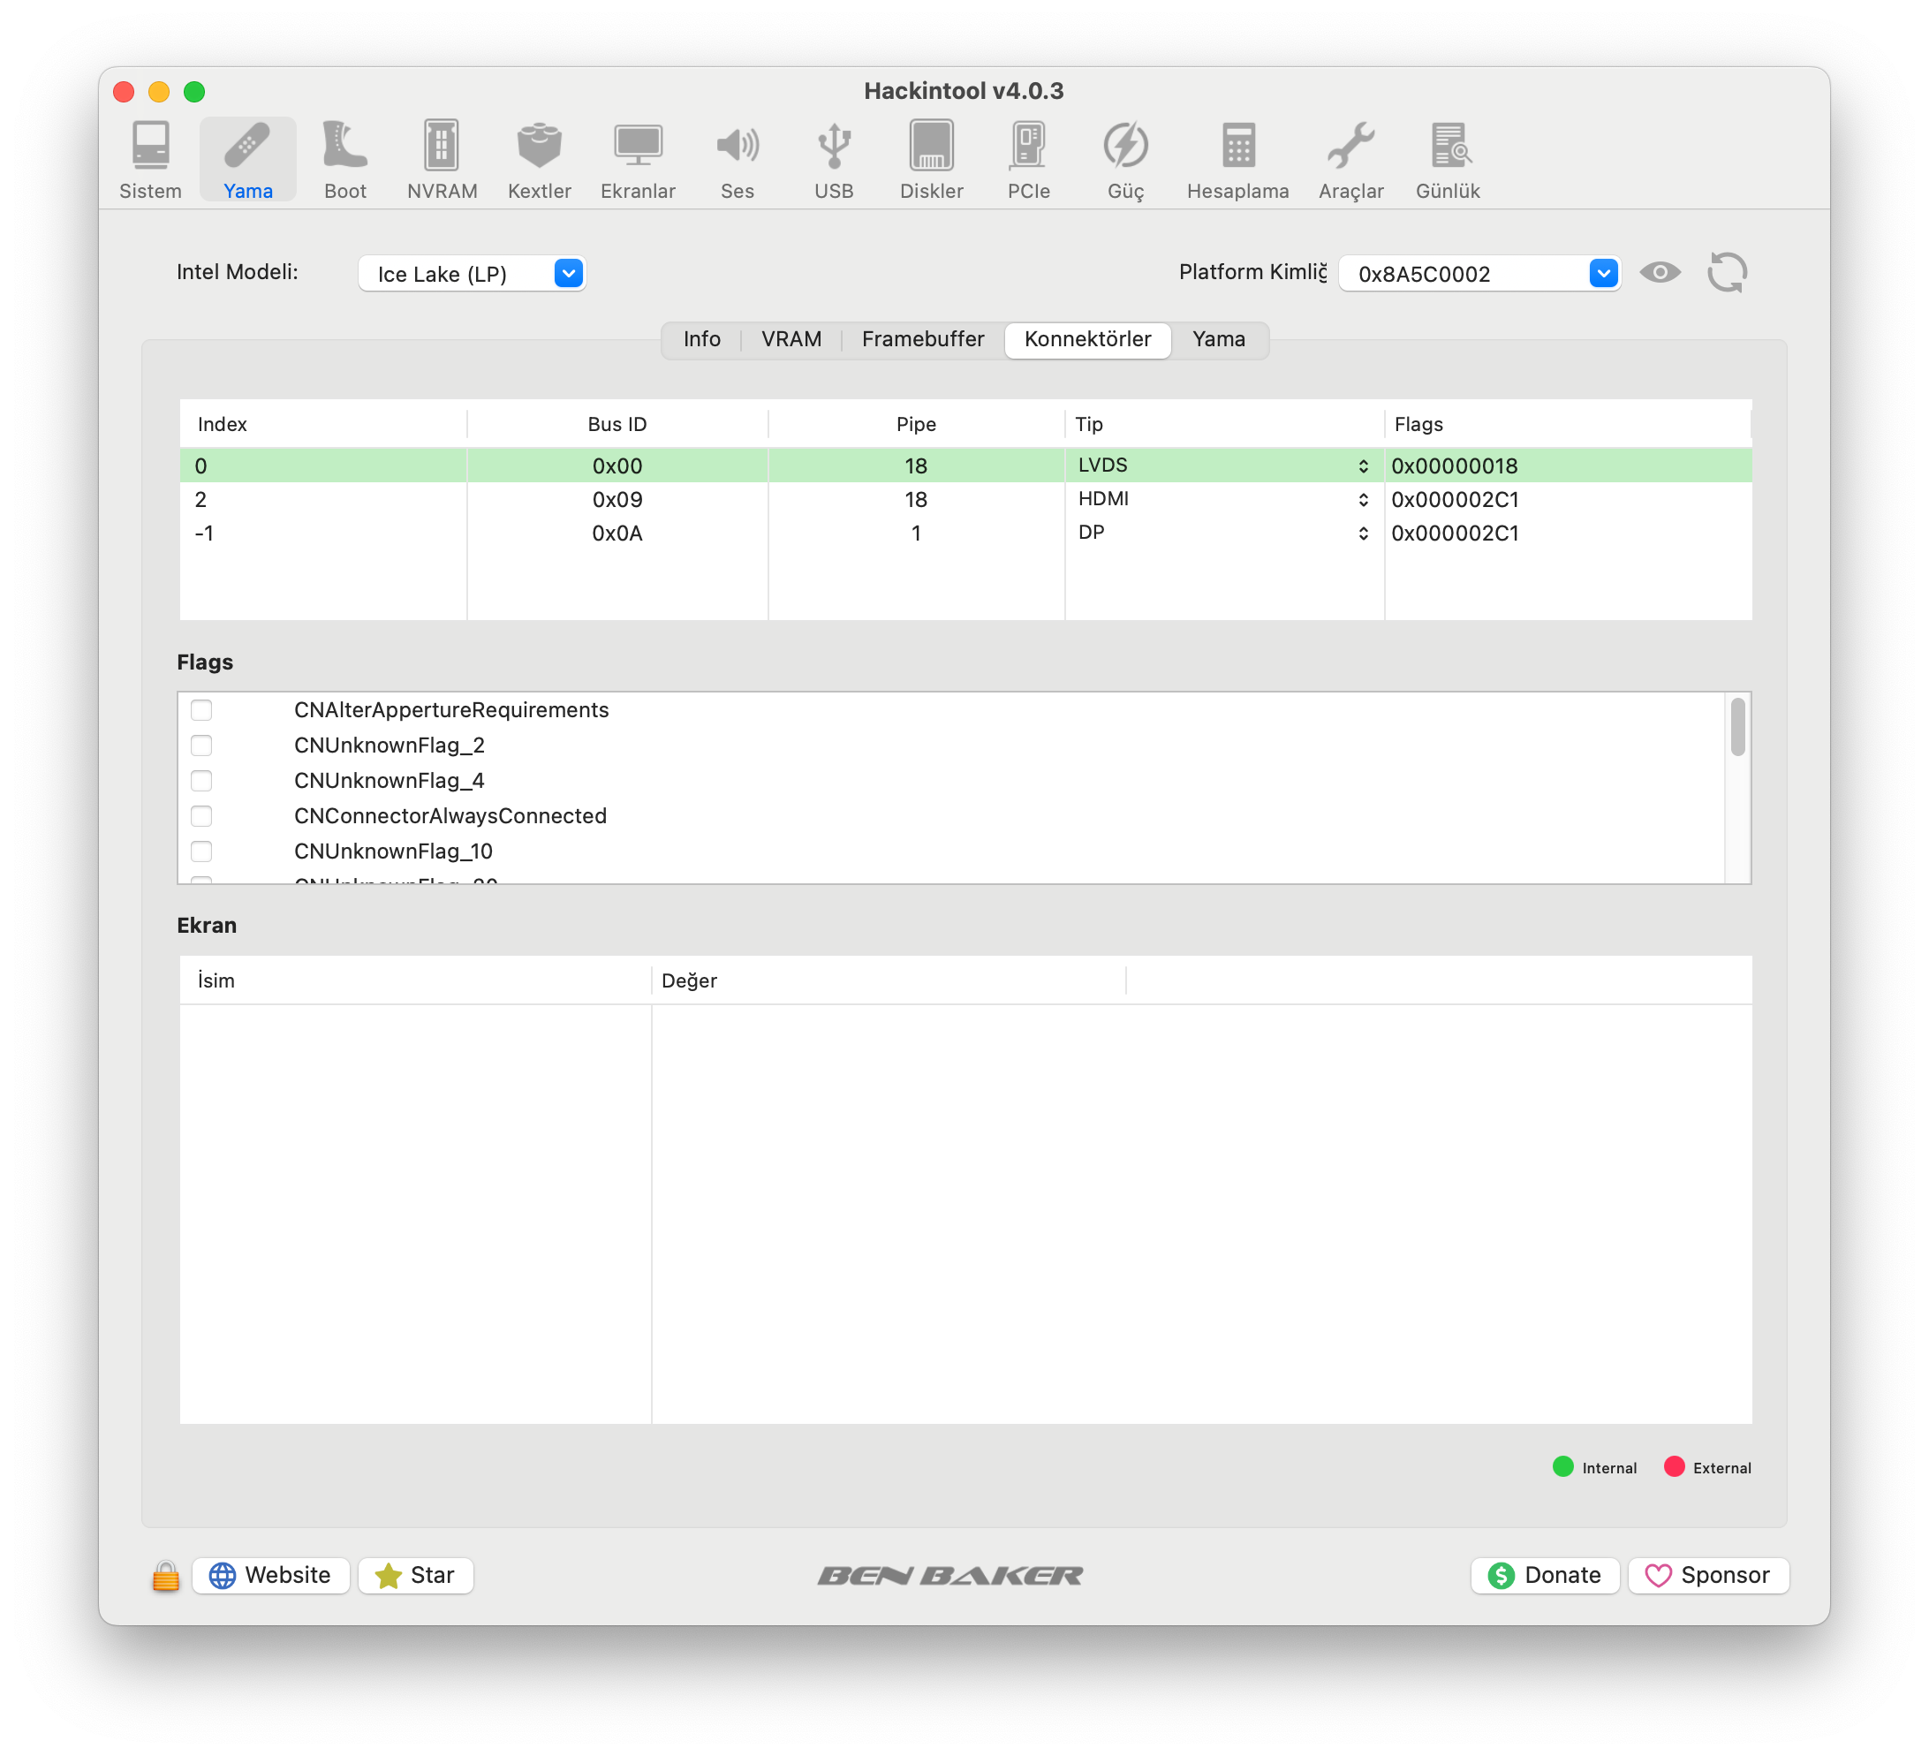Click the Website button

coord(271,1576)
